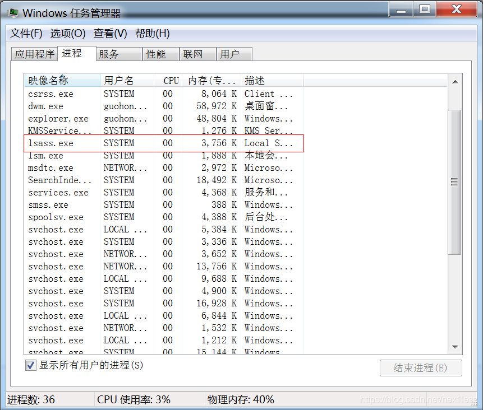Maximize the Task Manager window

pos(425,9)
